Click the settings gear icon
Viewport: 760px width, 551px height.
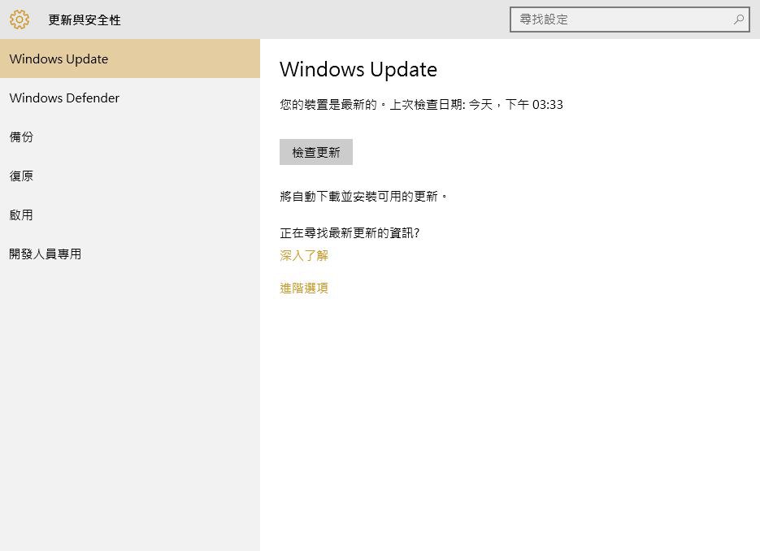pos(20,20)
